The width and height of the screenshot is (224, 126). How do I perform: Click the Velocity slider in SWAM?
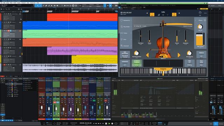coord(177,36)
